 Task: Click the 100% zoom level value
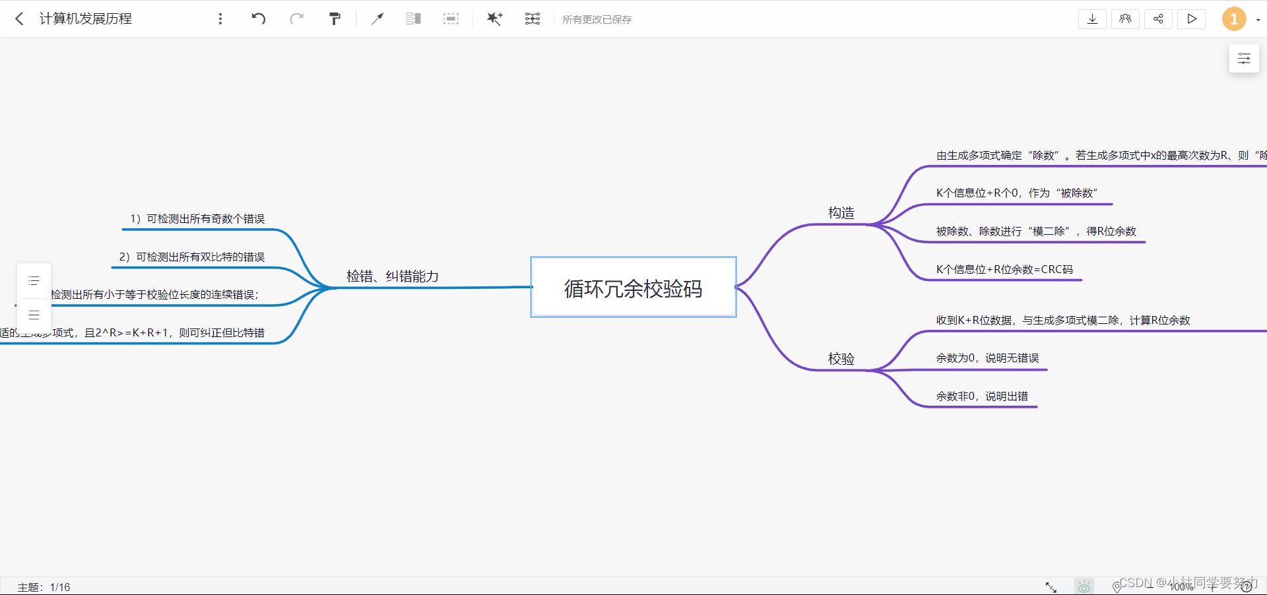1181,586
